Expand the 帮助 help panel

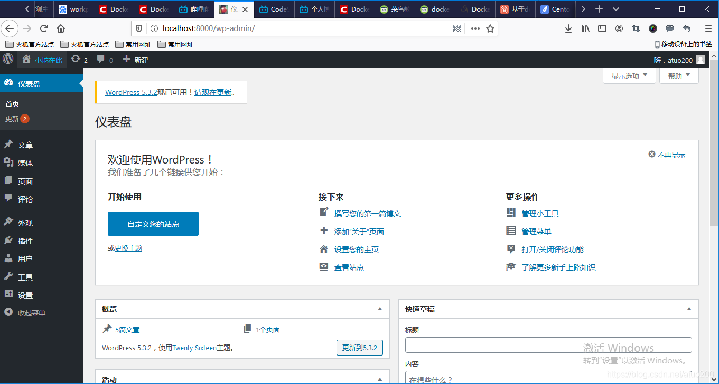(x=679, y=76)
